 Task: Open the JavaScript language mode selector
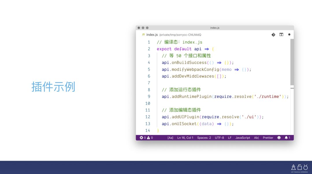(x=243, y=138)
